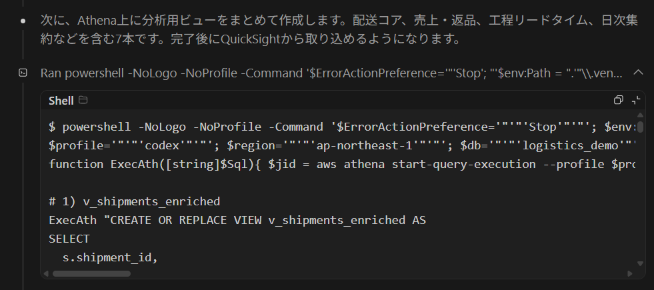
Task: Collapse the Ran powershell command block
Action: (638, 72)
